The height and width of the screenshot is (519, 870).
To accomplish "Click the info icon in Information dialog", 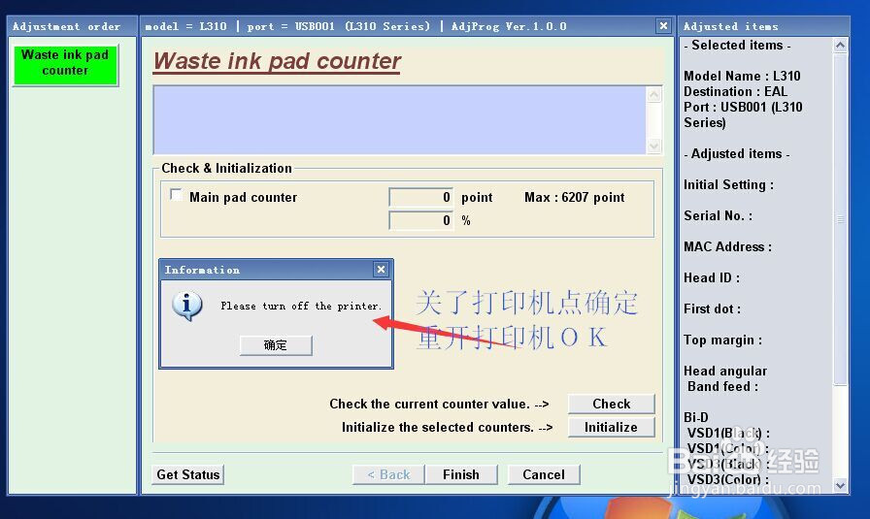I will 187,307.
